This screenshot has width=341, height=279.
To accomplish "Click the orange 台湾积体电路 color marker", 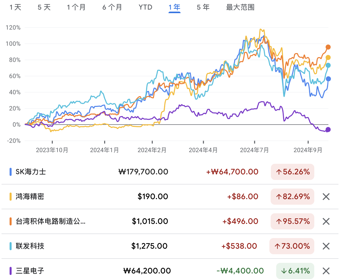I will 11,221.
